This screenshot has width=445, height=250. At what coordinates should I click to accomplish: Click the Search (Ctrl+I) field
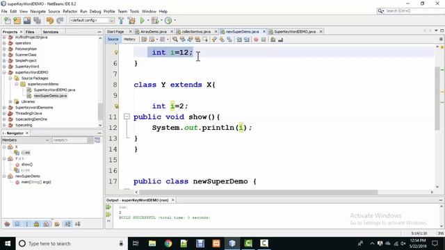point(410,11)
